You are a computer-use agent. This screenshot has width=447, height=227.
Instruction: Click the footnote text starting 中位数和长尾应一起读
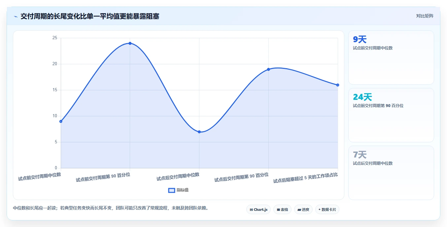tap(112, 208)
